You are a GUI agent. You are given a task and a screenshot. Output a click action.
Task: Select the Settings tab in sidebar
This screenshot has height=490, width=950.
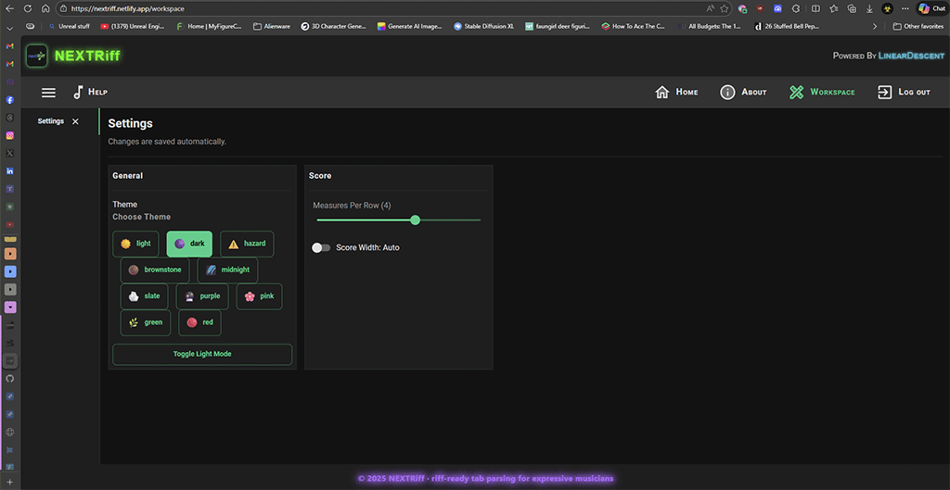click(51, 121)
